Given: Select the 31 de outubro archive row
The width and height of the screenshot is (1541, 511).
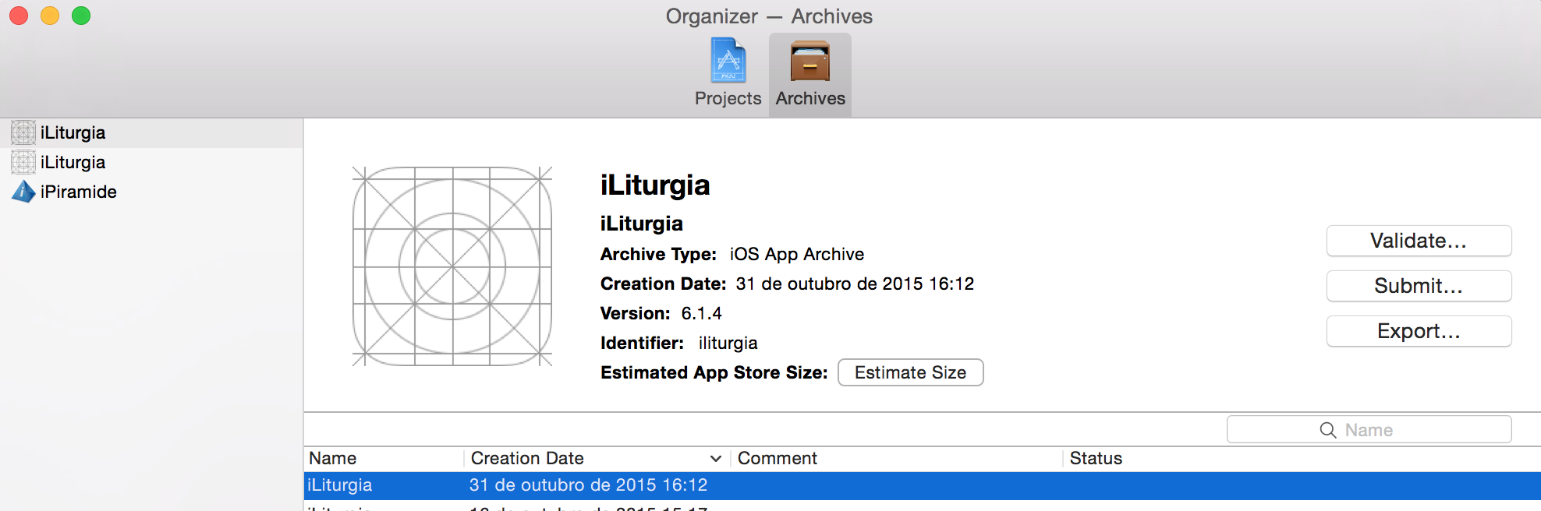Looking at the screenshot, I should pos(923,485).
